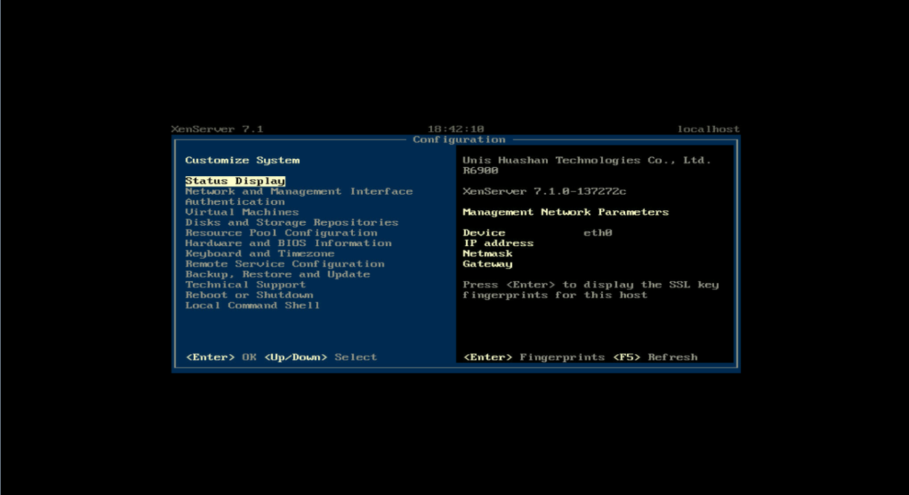Open Resource Pool Configuration
909x495 pixels.
281,233
